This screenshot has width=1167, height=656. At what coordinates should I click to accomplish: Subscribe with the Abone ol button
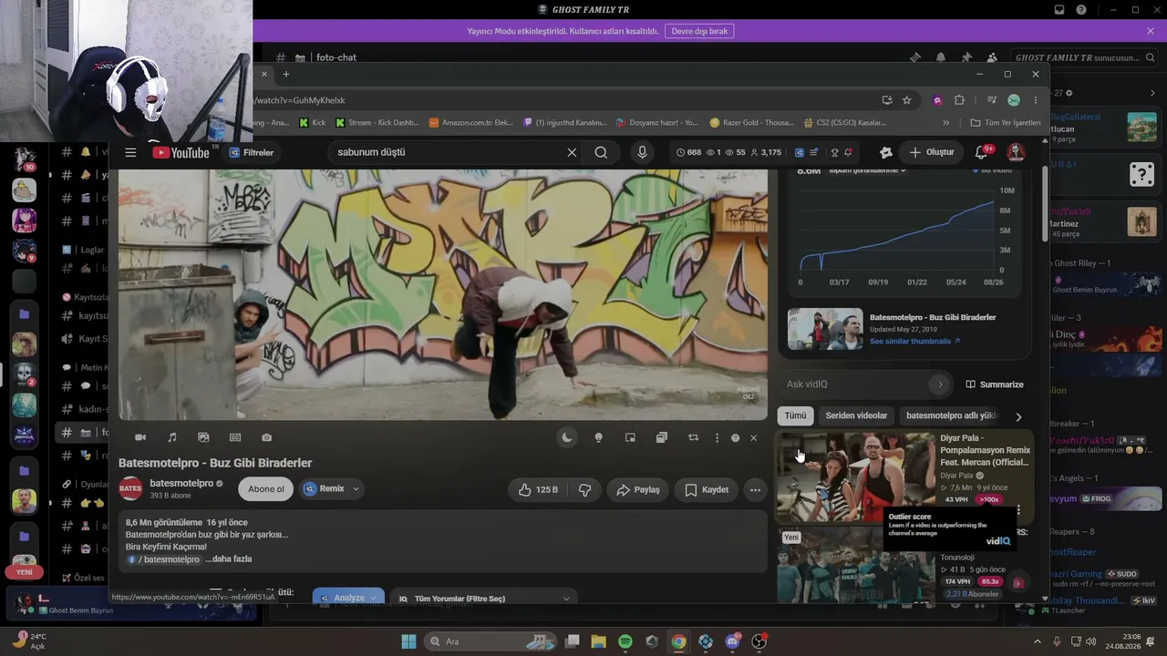point(266,489)
